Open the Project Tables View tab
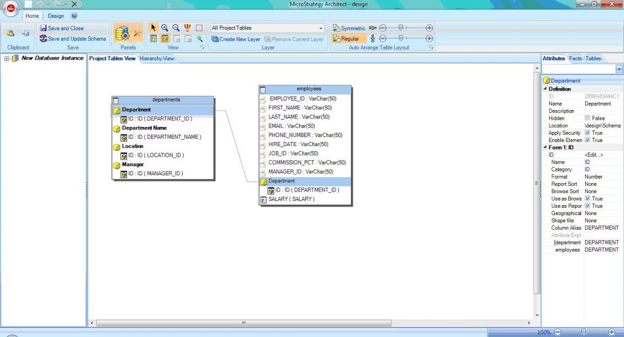 click(112, 58)
